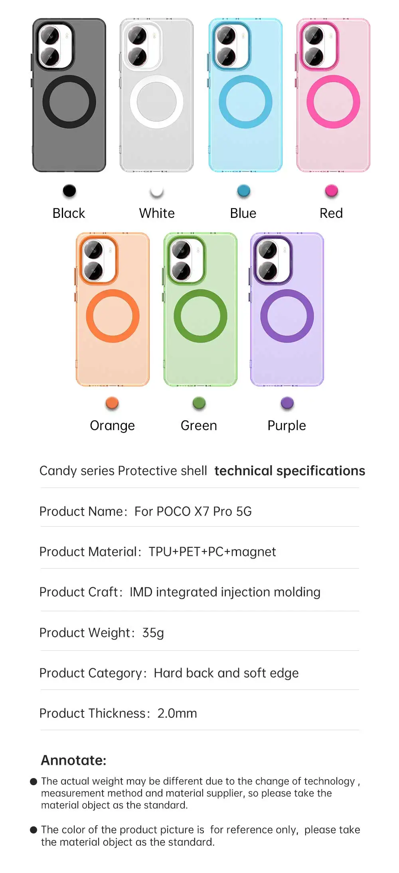Select the orange phone case image

113,310
